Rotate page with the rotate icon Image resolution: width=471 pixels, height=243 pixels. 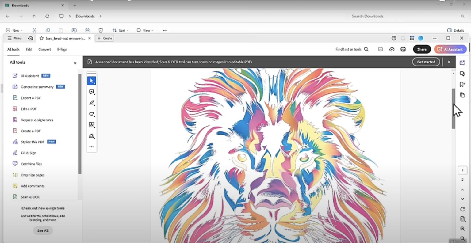pos(462,209)
